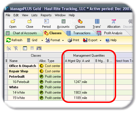Open the Window menu

click(60, 15)
